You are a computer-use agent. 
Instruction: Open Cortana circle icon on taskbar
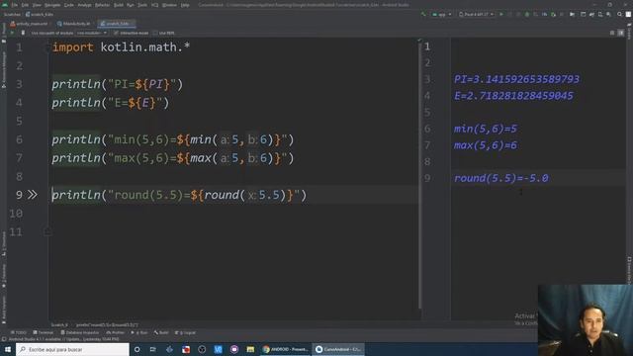point(137,349)
